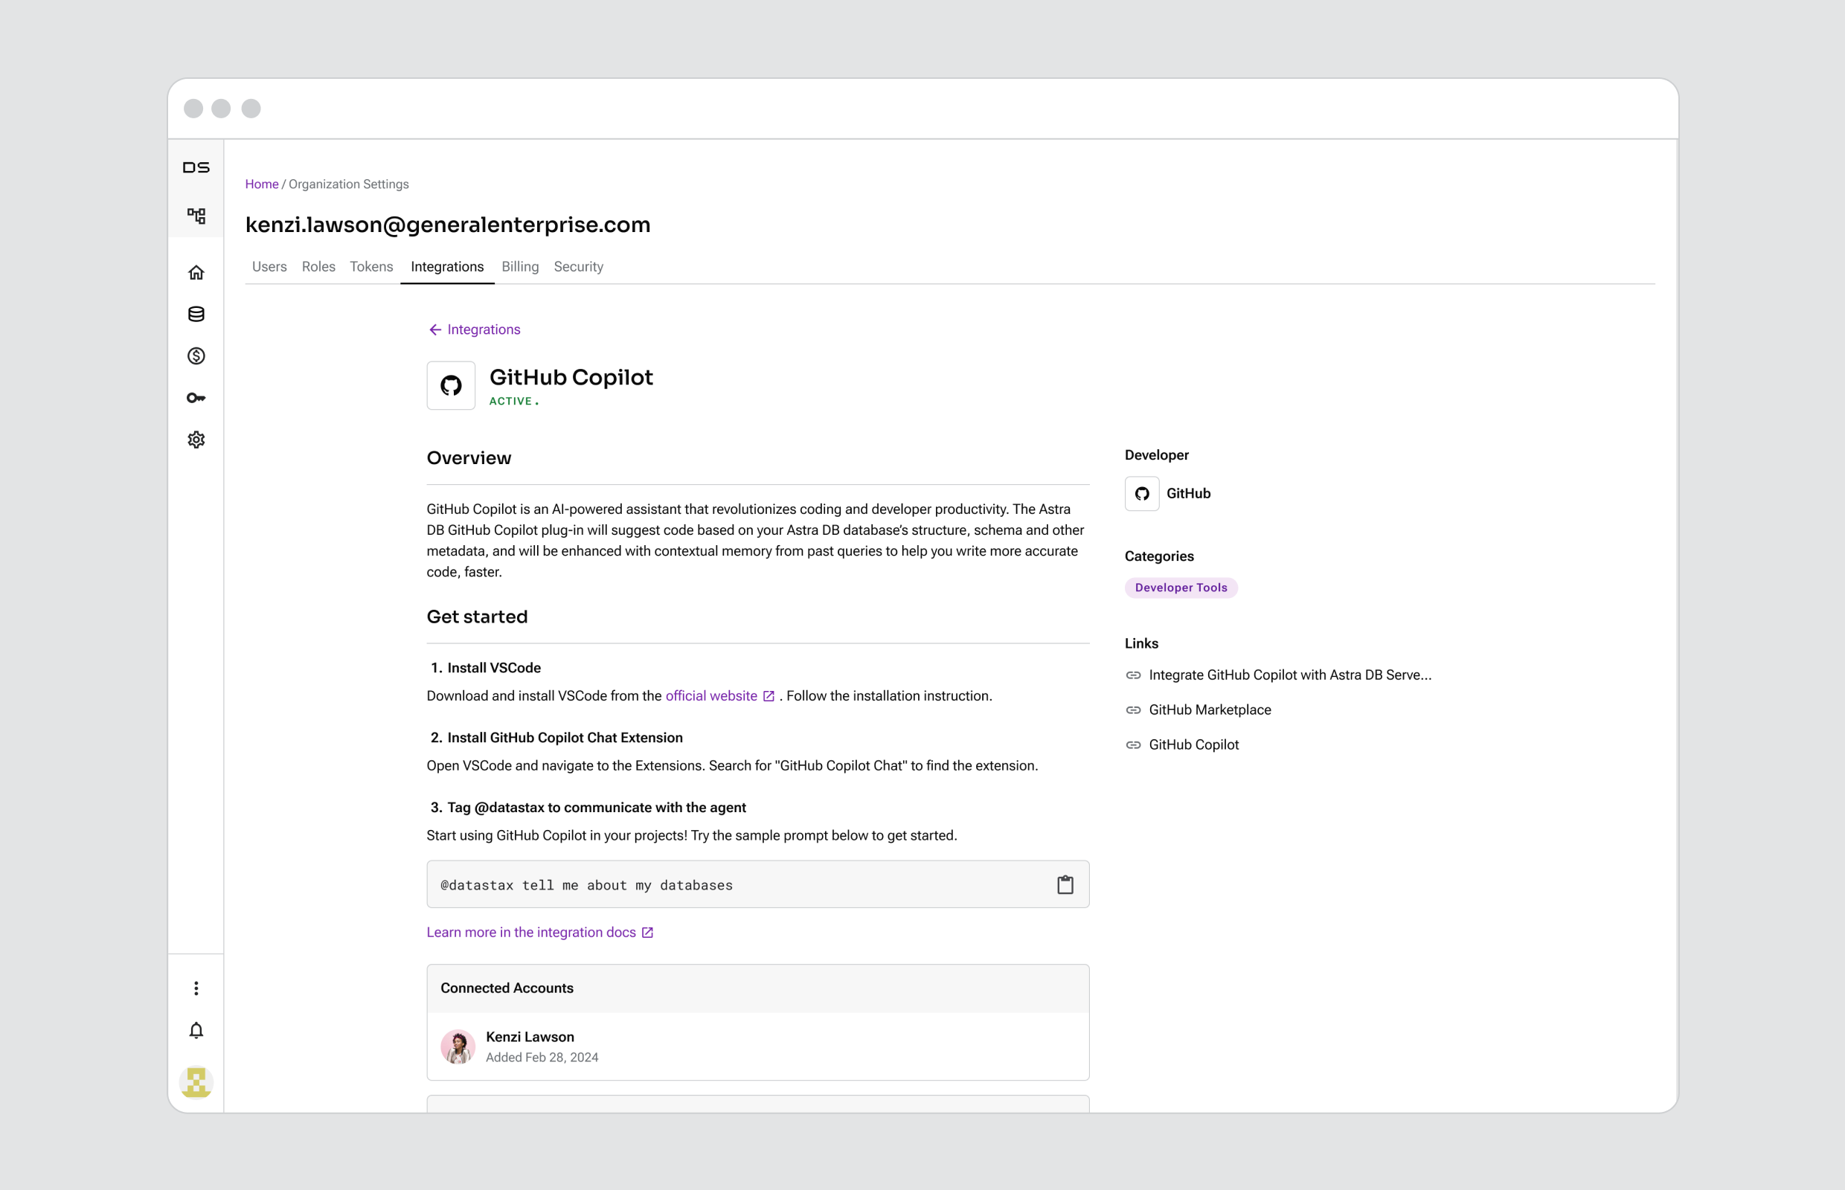The height and width of the screenshot is (1190, 1845).
Task: Open the more options three-dot menu in the sidebar
Action: [x=196, y=988]
